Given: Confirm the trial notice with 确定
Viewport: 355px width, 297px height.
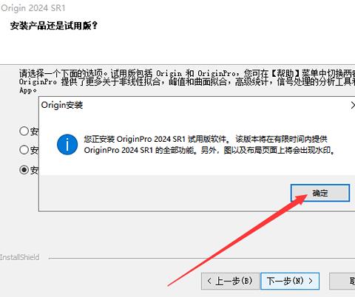Looking at the screenshot, I should (320, 193).
